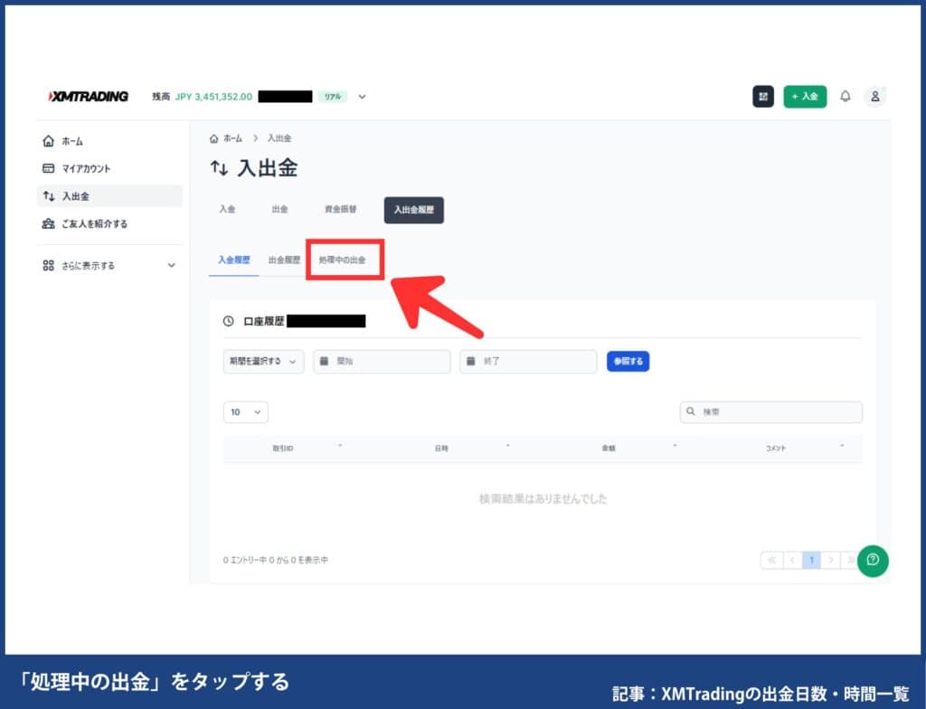Open the user profile icon
This screenshot has height=709, width=926.
tap(875, 96)
